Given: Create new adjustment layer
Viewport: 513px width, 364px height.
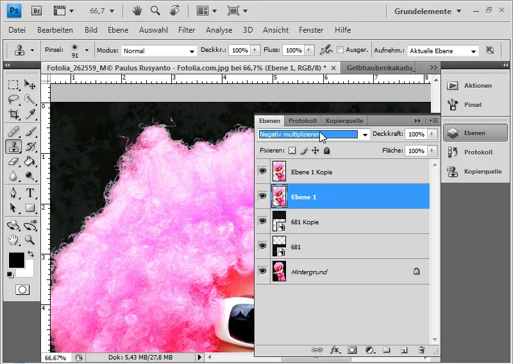Looking at the screenshot, I should click(370, 350).
